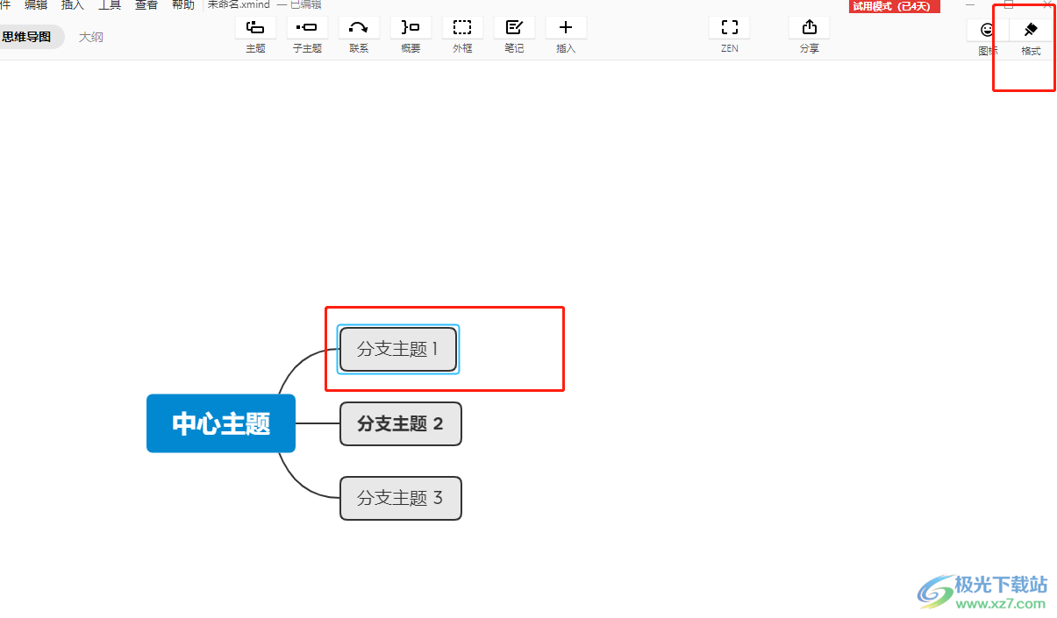
Task: Insert a 概要 (Summary) bracket
Action: [411, 28]
